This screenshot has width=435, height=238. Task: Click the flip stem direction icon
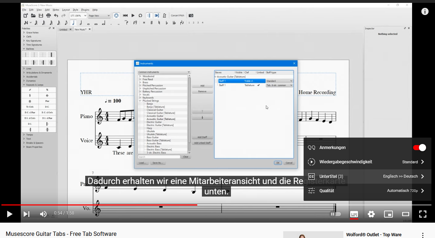click(x=182, y=23)
